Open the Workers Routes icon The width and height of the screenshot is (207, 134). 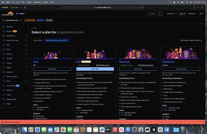(4, 77)
